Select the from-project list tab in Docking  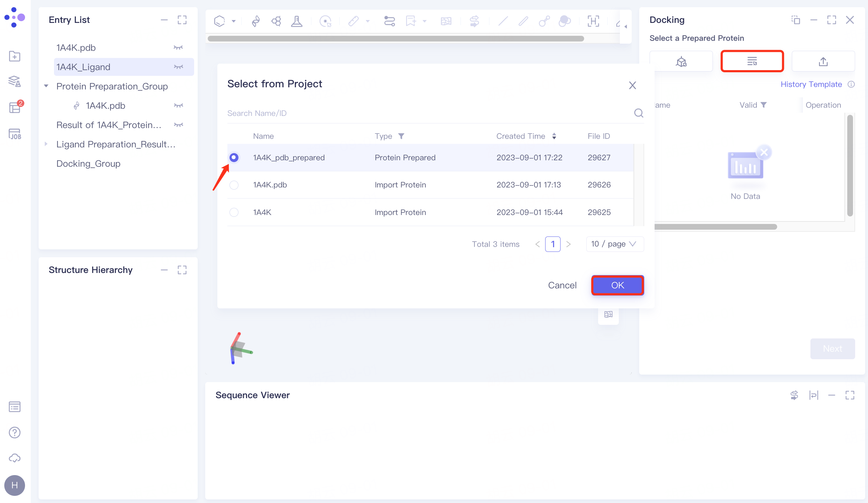pos(752,62)
